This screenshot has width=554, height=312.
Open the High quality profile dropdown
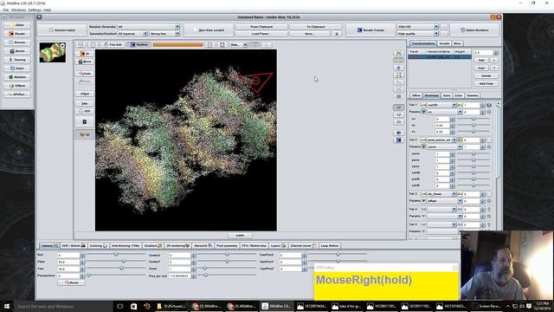click(x=418, y=34)
